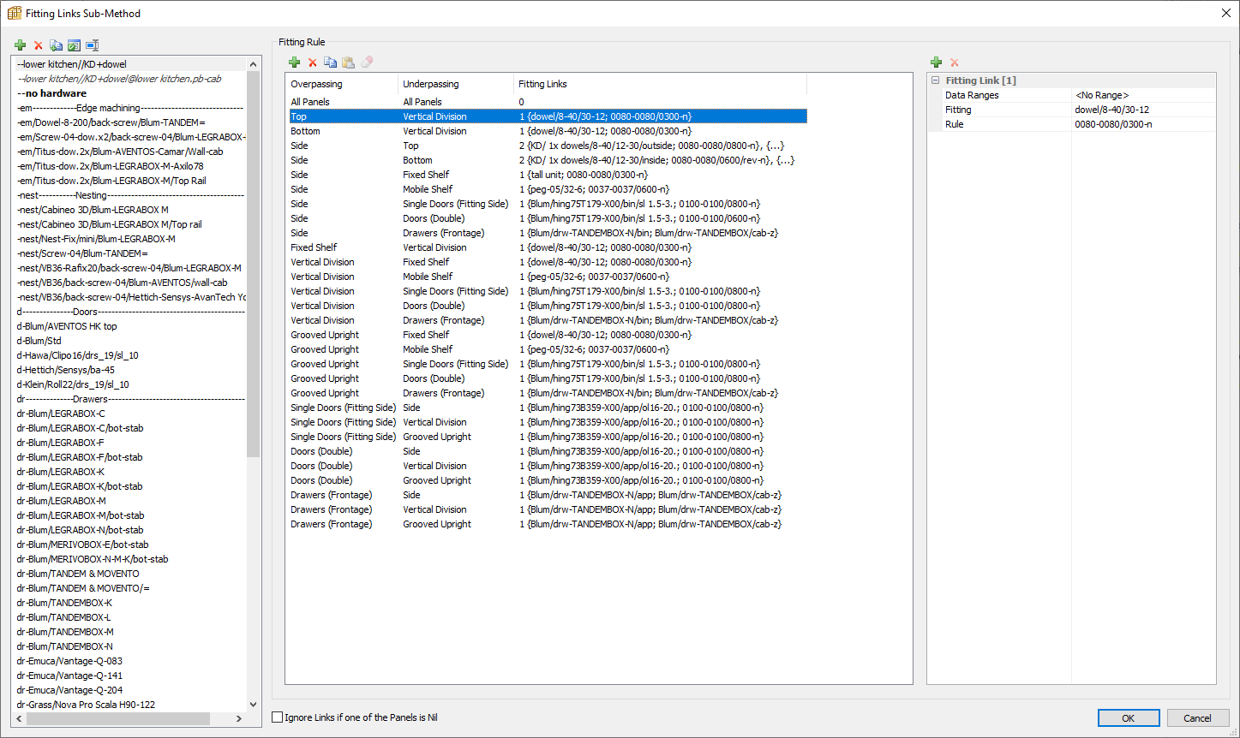Sort by the Overpassing column header
1240x738 pixels.
[x=342, y=84]
